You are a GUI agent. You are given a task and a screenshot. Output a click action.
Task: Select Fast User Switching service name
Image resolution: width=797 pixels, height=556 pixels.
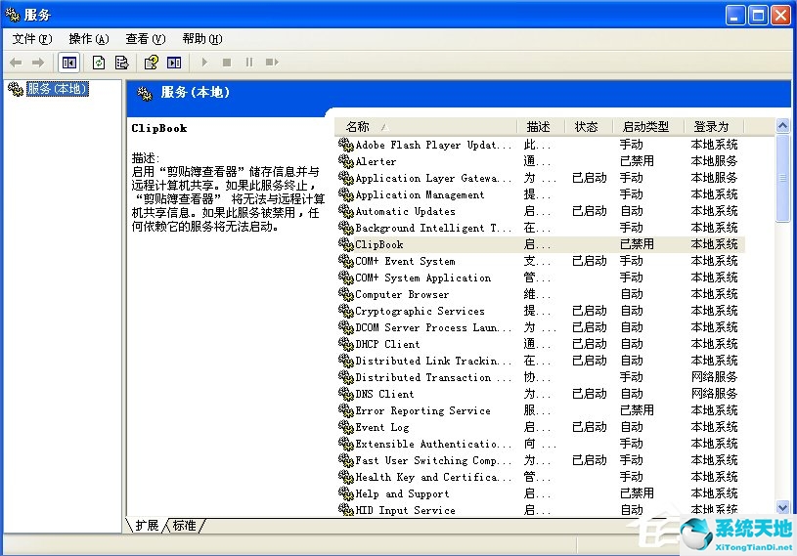point(433,460)
